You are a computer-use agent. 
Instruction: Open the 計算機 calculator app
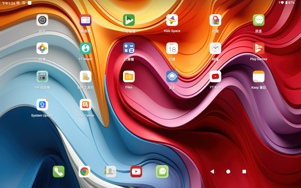[129, 48]
